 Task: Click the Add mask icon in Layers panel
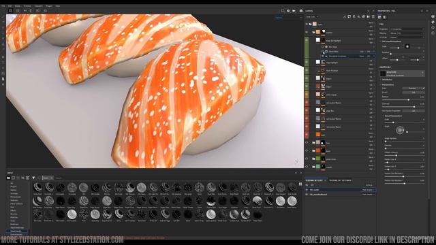(x=349, y=17)
